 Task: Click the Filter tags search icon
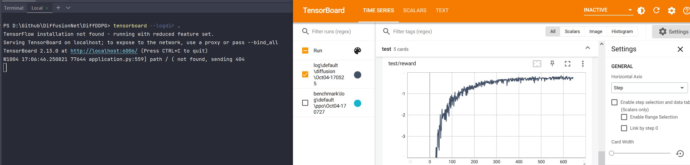click(x=386, y=31)
